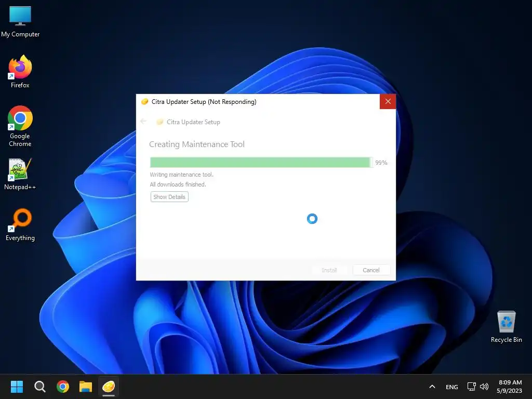This screenshot has height=399, width=532.
Task: Select the Everything search desktop shortcut
Action: [20, 224]
